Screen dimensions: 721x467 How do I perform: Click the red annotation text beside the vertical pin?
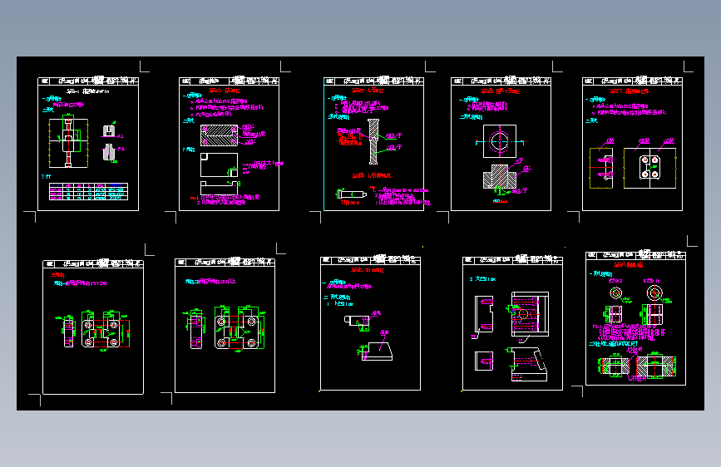click(350, 137)
